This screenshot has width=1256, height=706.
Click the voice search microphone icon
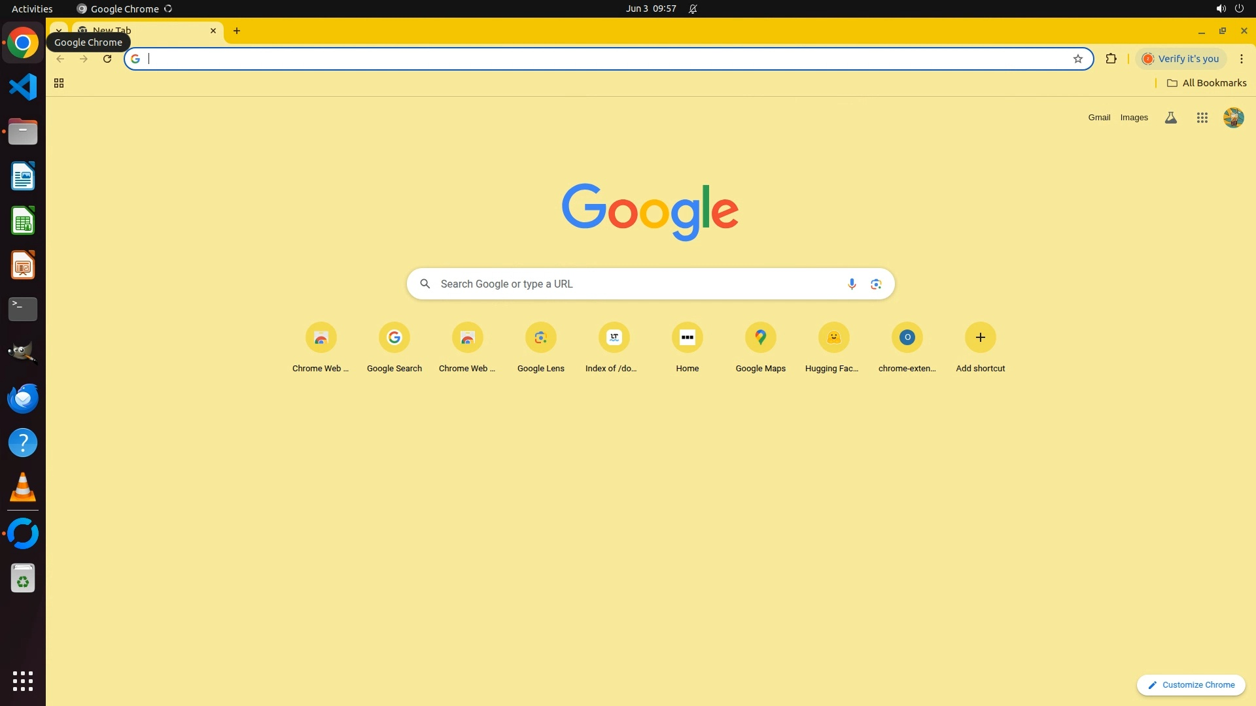coord(852,284)
